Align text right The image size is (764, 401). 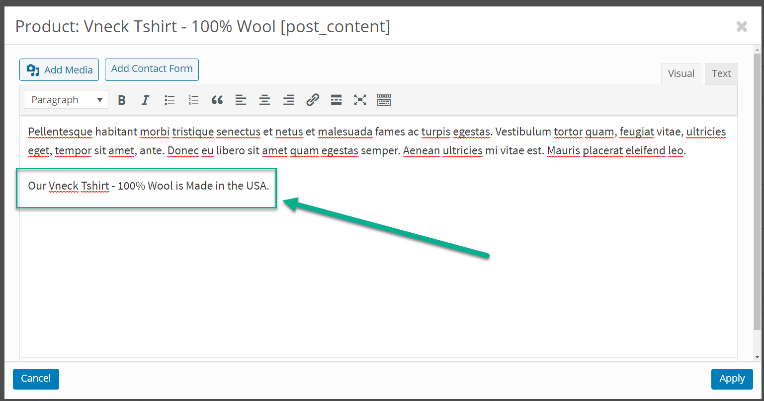288,100
